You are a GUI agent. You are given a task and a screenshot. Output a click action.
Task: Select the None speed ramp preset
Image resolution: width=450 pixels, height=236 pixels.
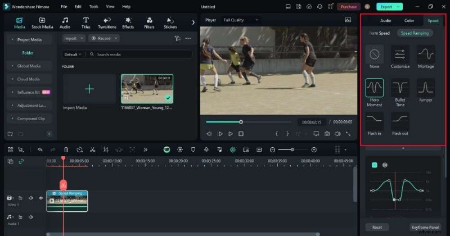[x=374, y=57]
